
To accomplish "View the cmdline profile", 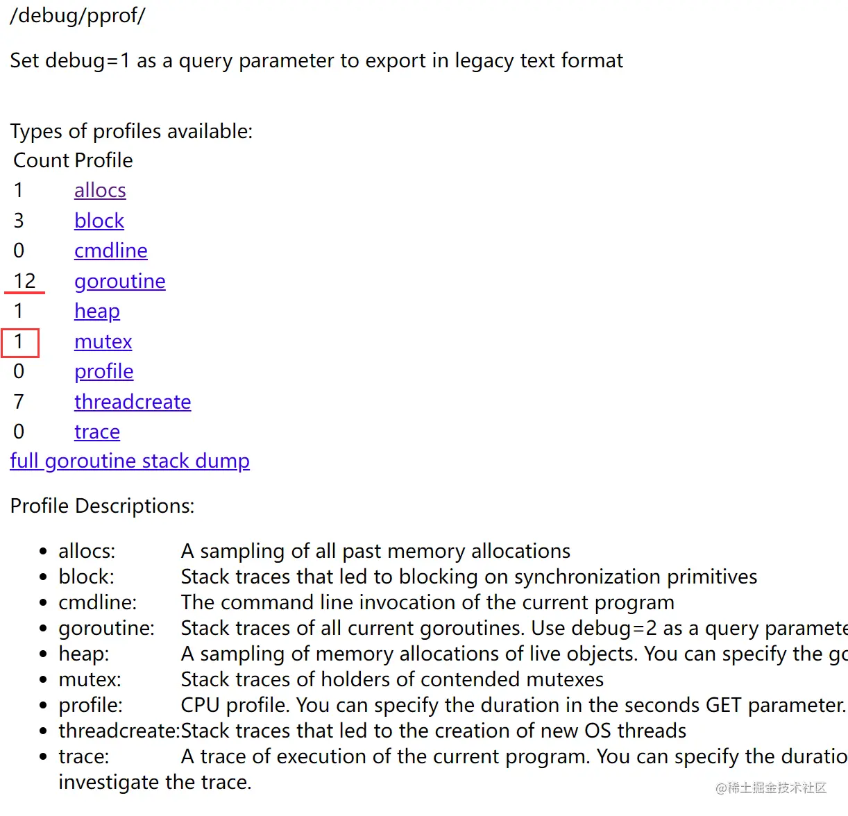I will 110,250.
